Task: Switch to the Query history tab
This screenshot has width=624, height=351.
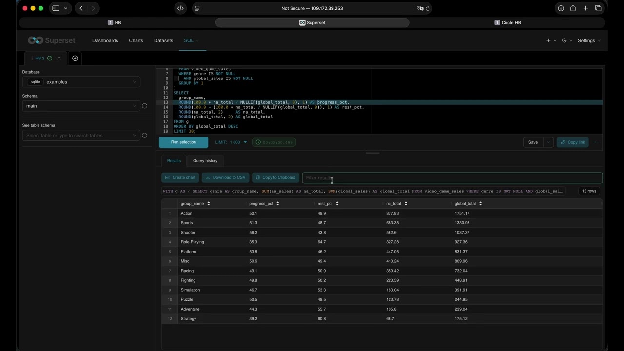Action: [205, 161]
